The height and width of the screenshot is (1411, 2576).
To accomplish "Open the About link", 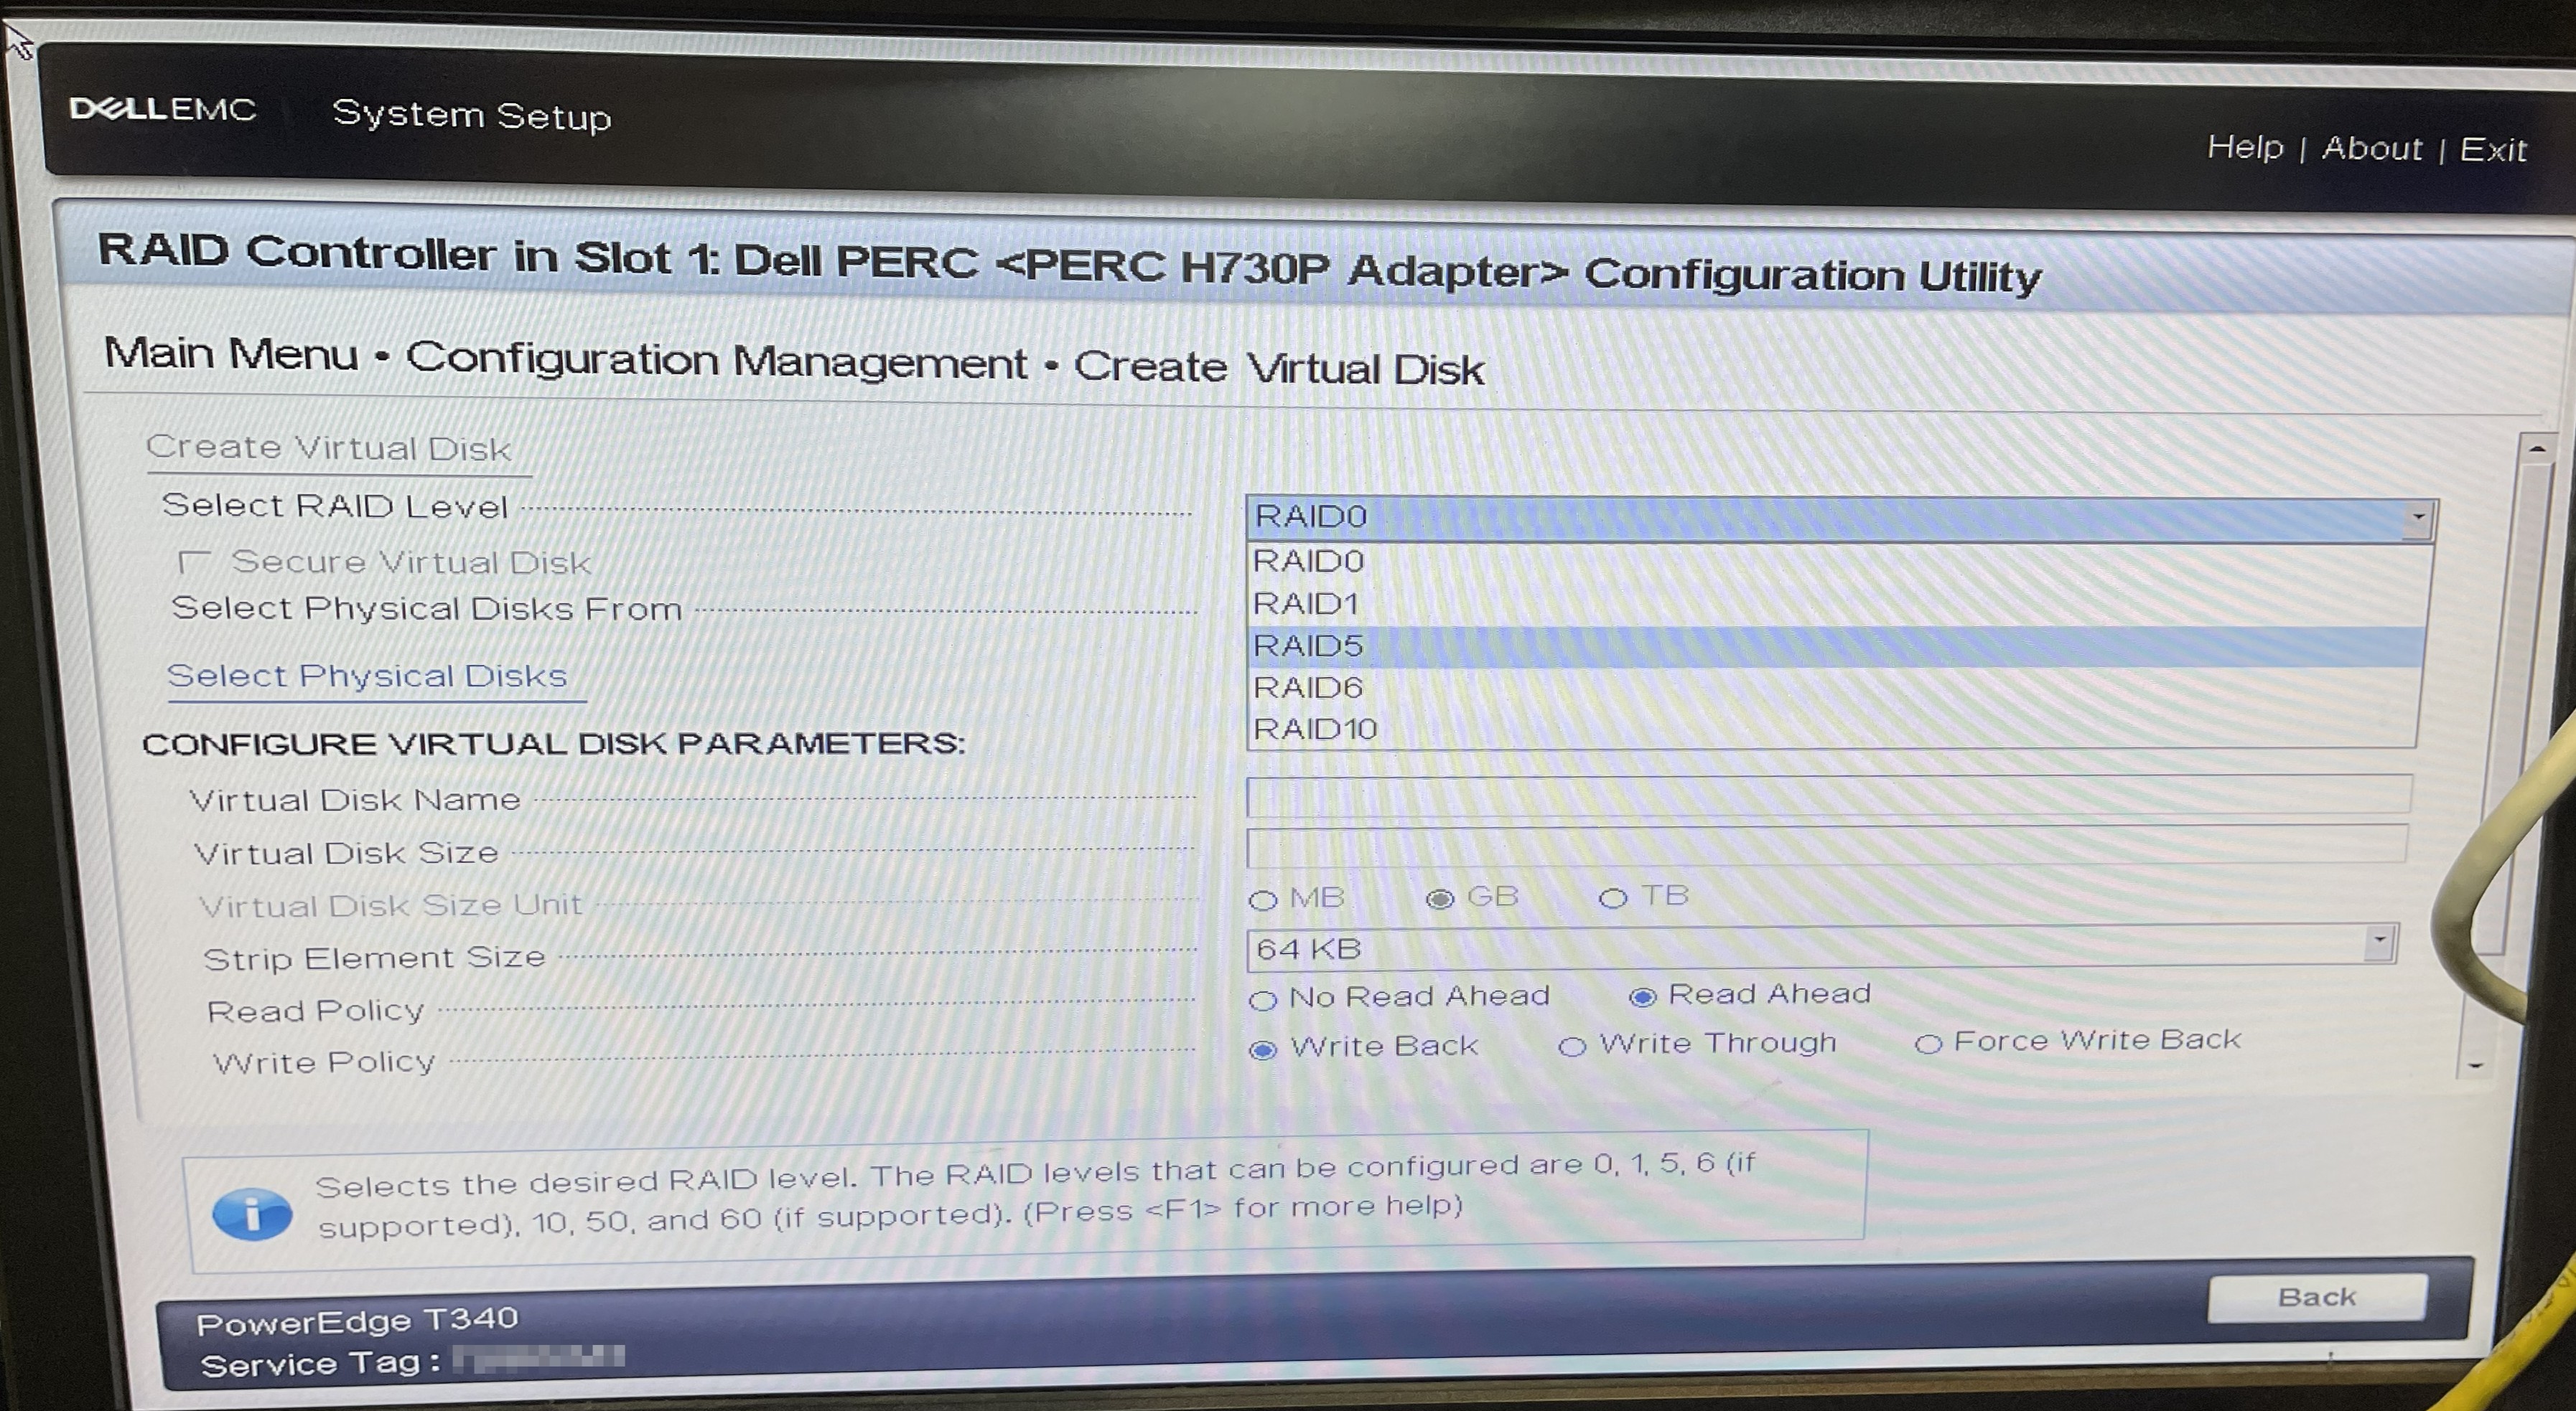I will pyautogui.click(x=2371, y=148).
